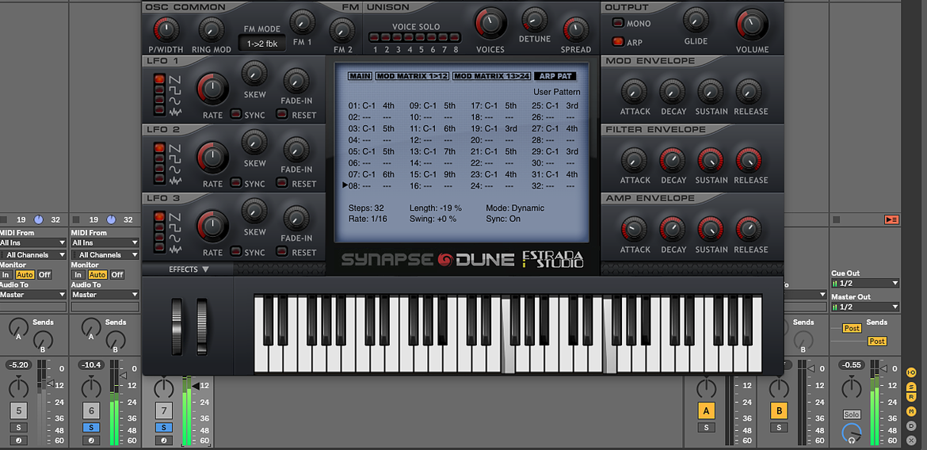Image resolution: width=927 pixels, height=450 pixels.
Task: Toggle LFO 1 SYNC button
Action: 236,114
